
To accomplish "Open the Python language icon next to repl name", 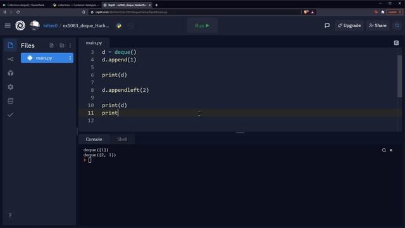I will 119,25.
